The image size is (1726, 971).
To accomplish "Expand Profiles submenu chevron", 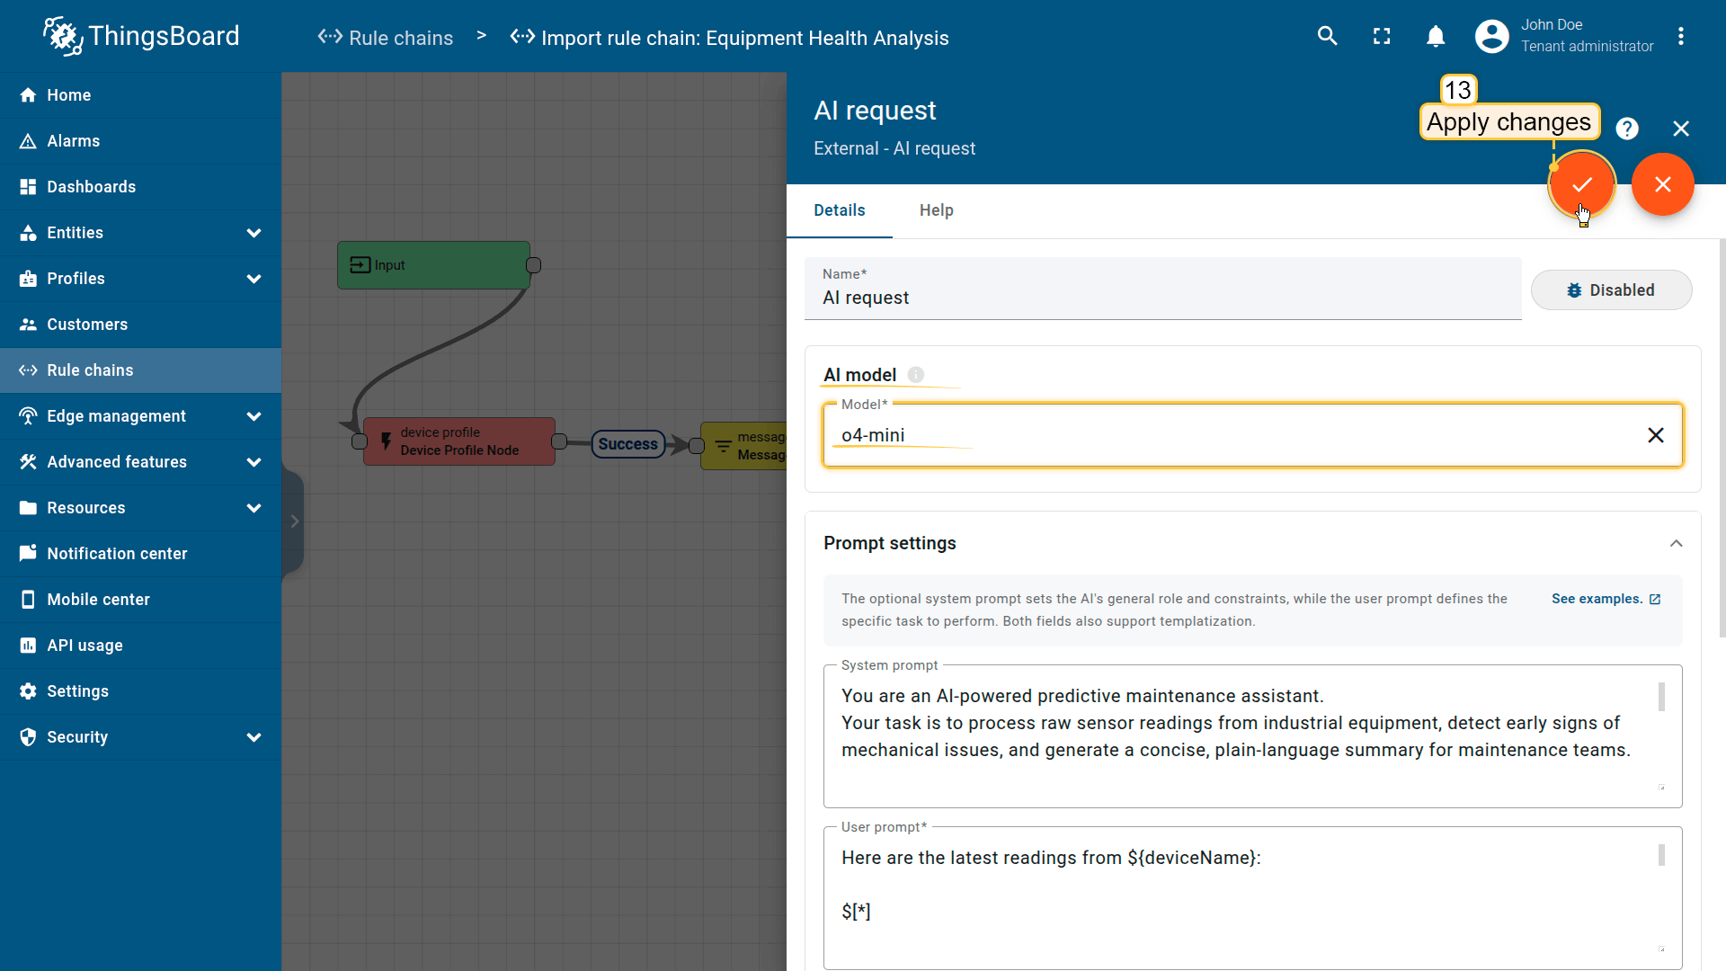I will click(x=254, y=279).
